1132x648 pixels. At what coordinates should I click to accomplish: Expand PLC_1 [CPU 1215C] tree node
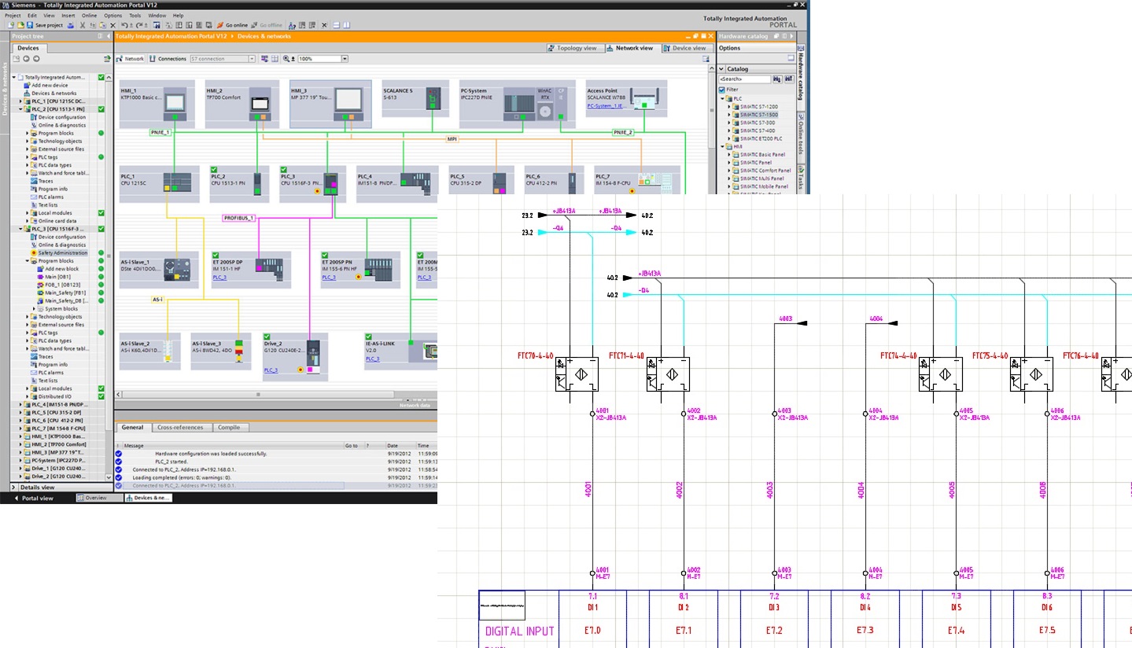20,101
